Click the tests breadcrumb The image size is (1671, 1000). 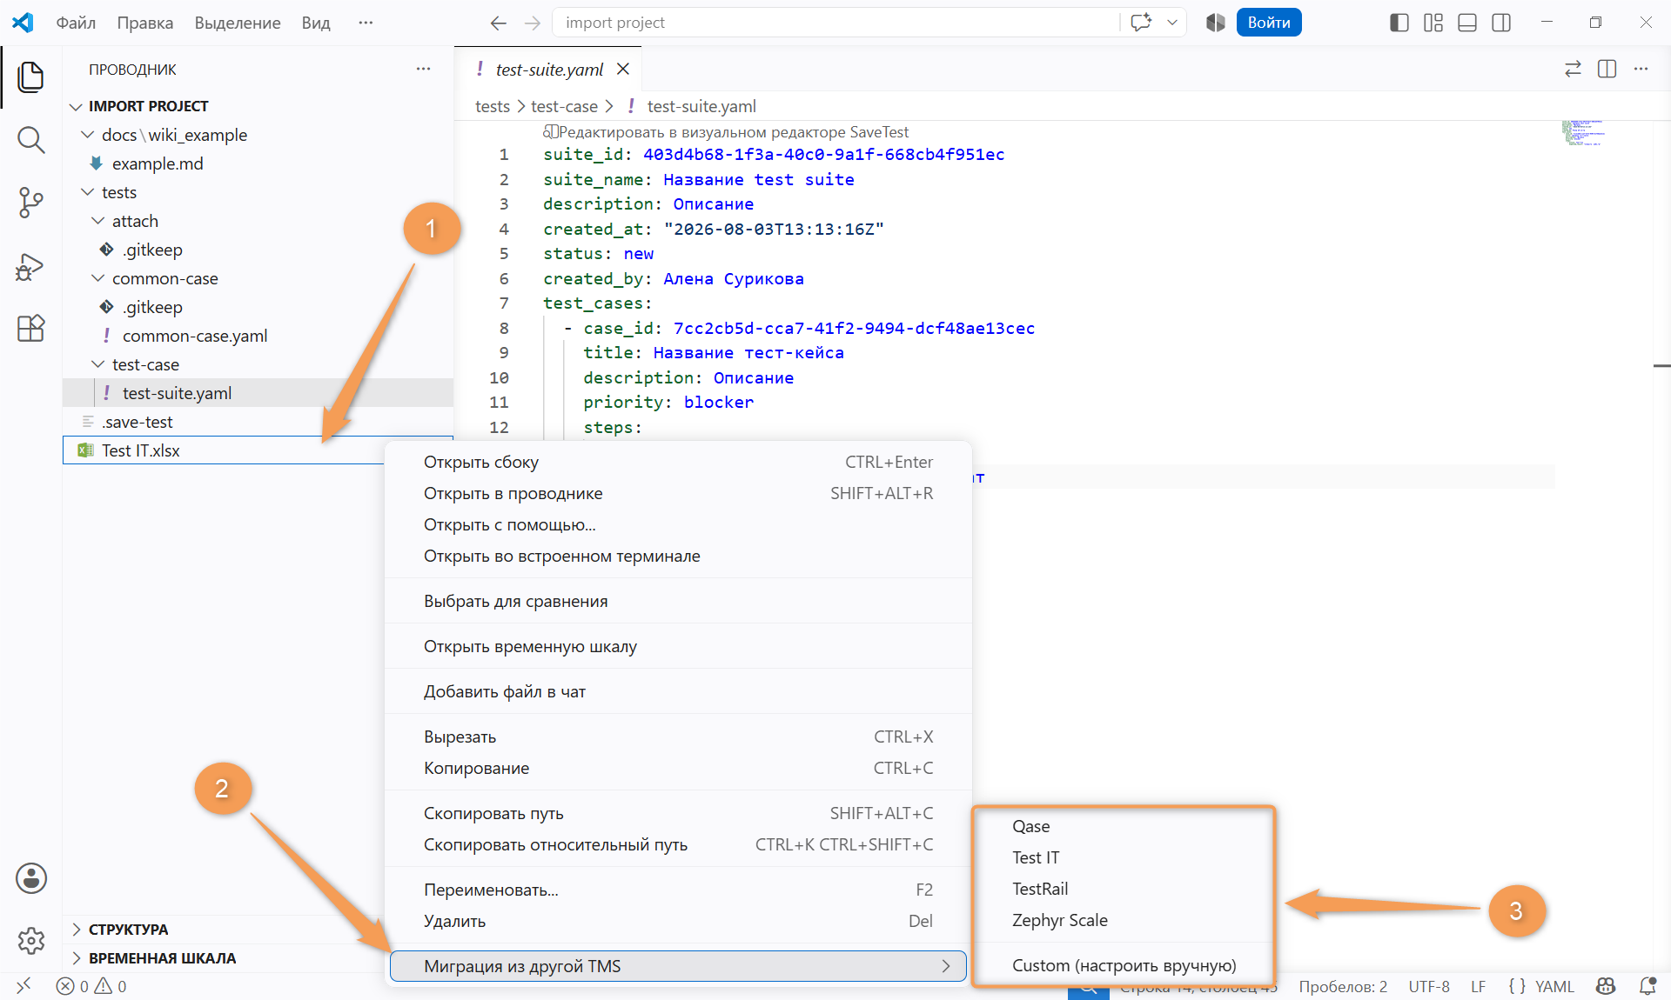click(x=493, y=106)
